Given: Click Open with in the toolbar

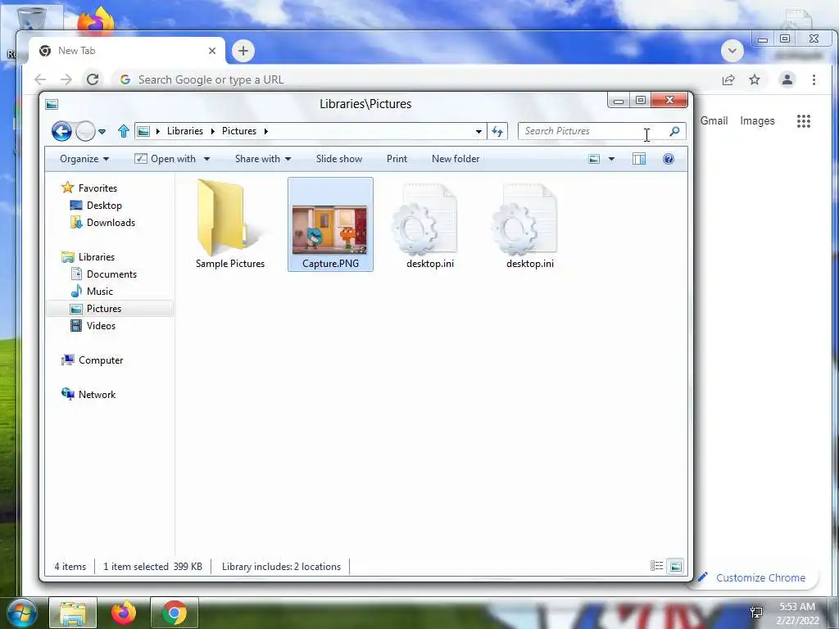Looking at the screenshot, I should pyautogui.click(x=166, y=159).
